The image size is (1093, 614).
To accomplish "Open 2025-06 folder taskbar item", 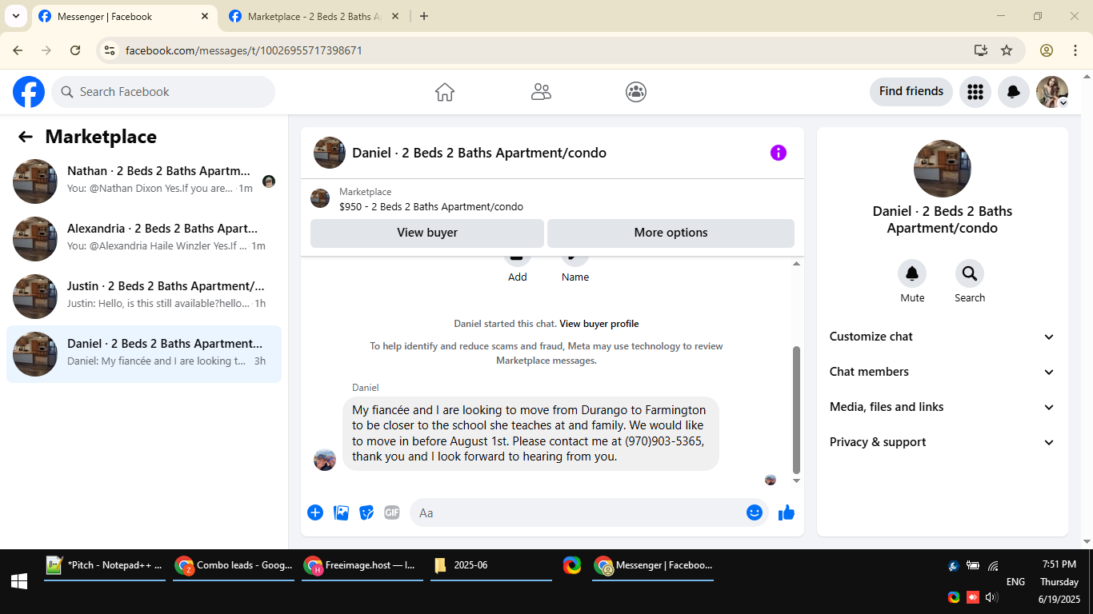I will [x=491, y=565].
